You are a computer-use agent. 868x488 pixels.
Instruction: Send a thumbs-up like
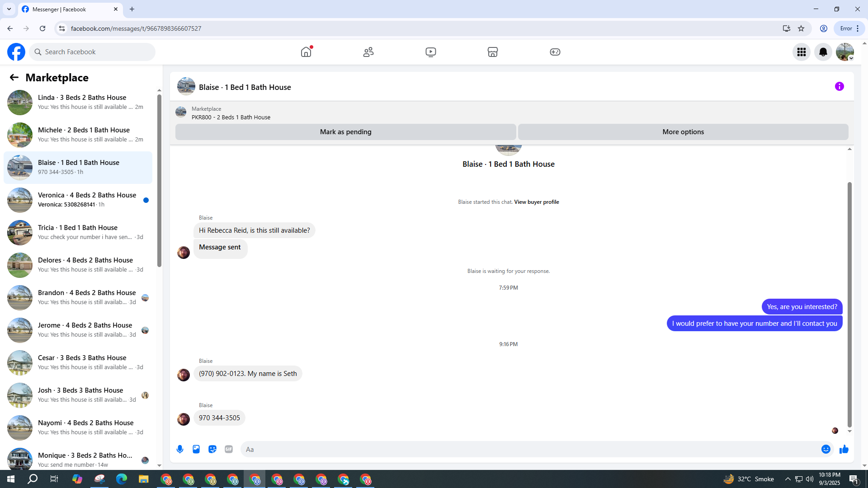click(844, 449)
